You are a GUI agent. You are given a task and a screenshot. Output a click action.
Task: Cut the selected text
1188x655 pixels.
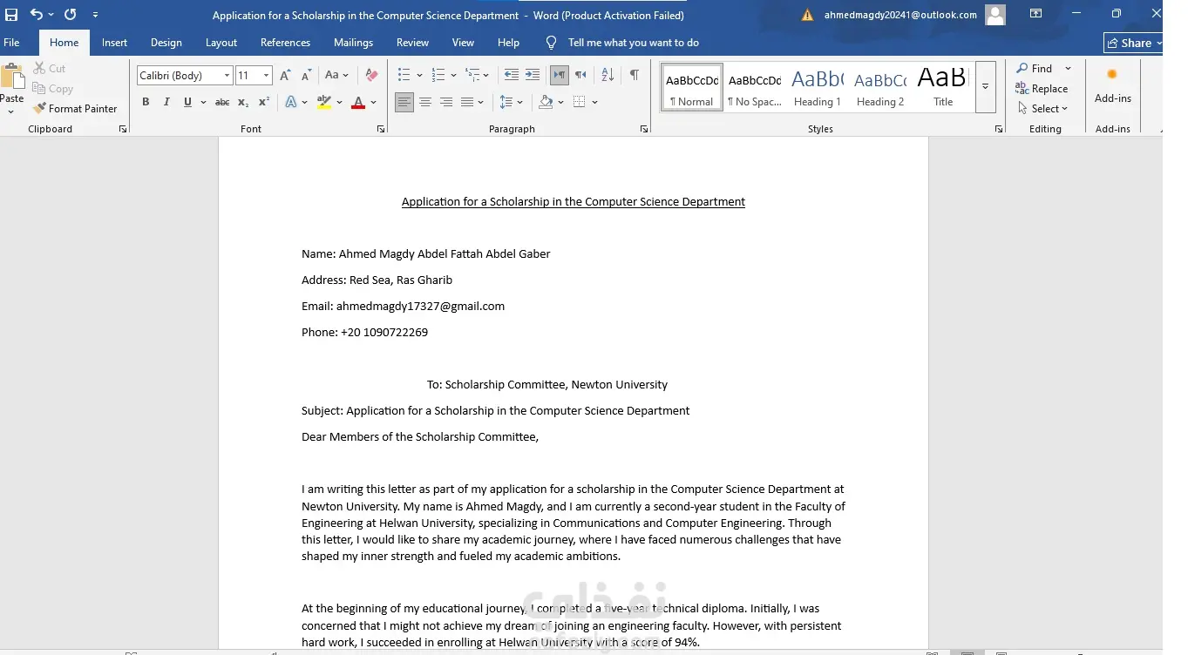click(49, 68)
